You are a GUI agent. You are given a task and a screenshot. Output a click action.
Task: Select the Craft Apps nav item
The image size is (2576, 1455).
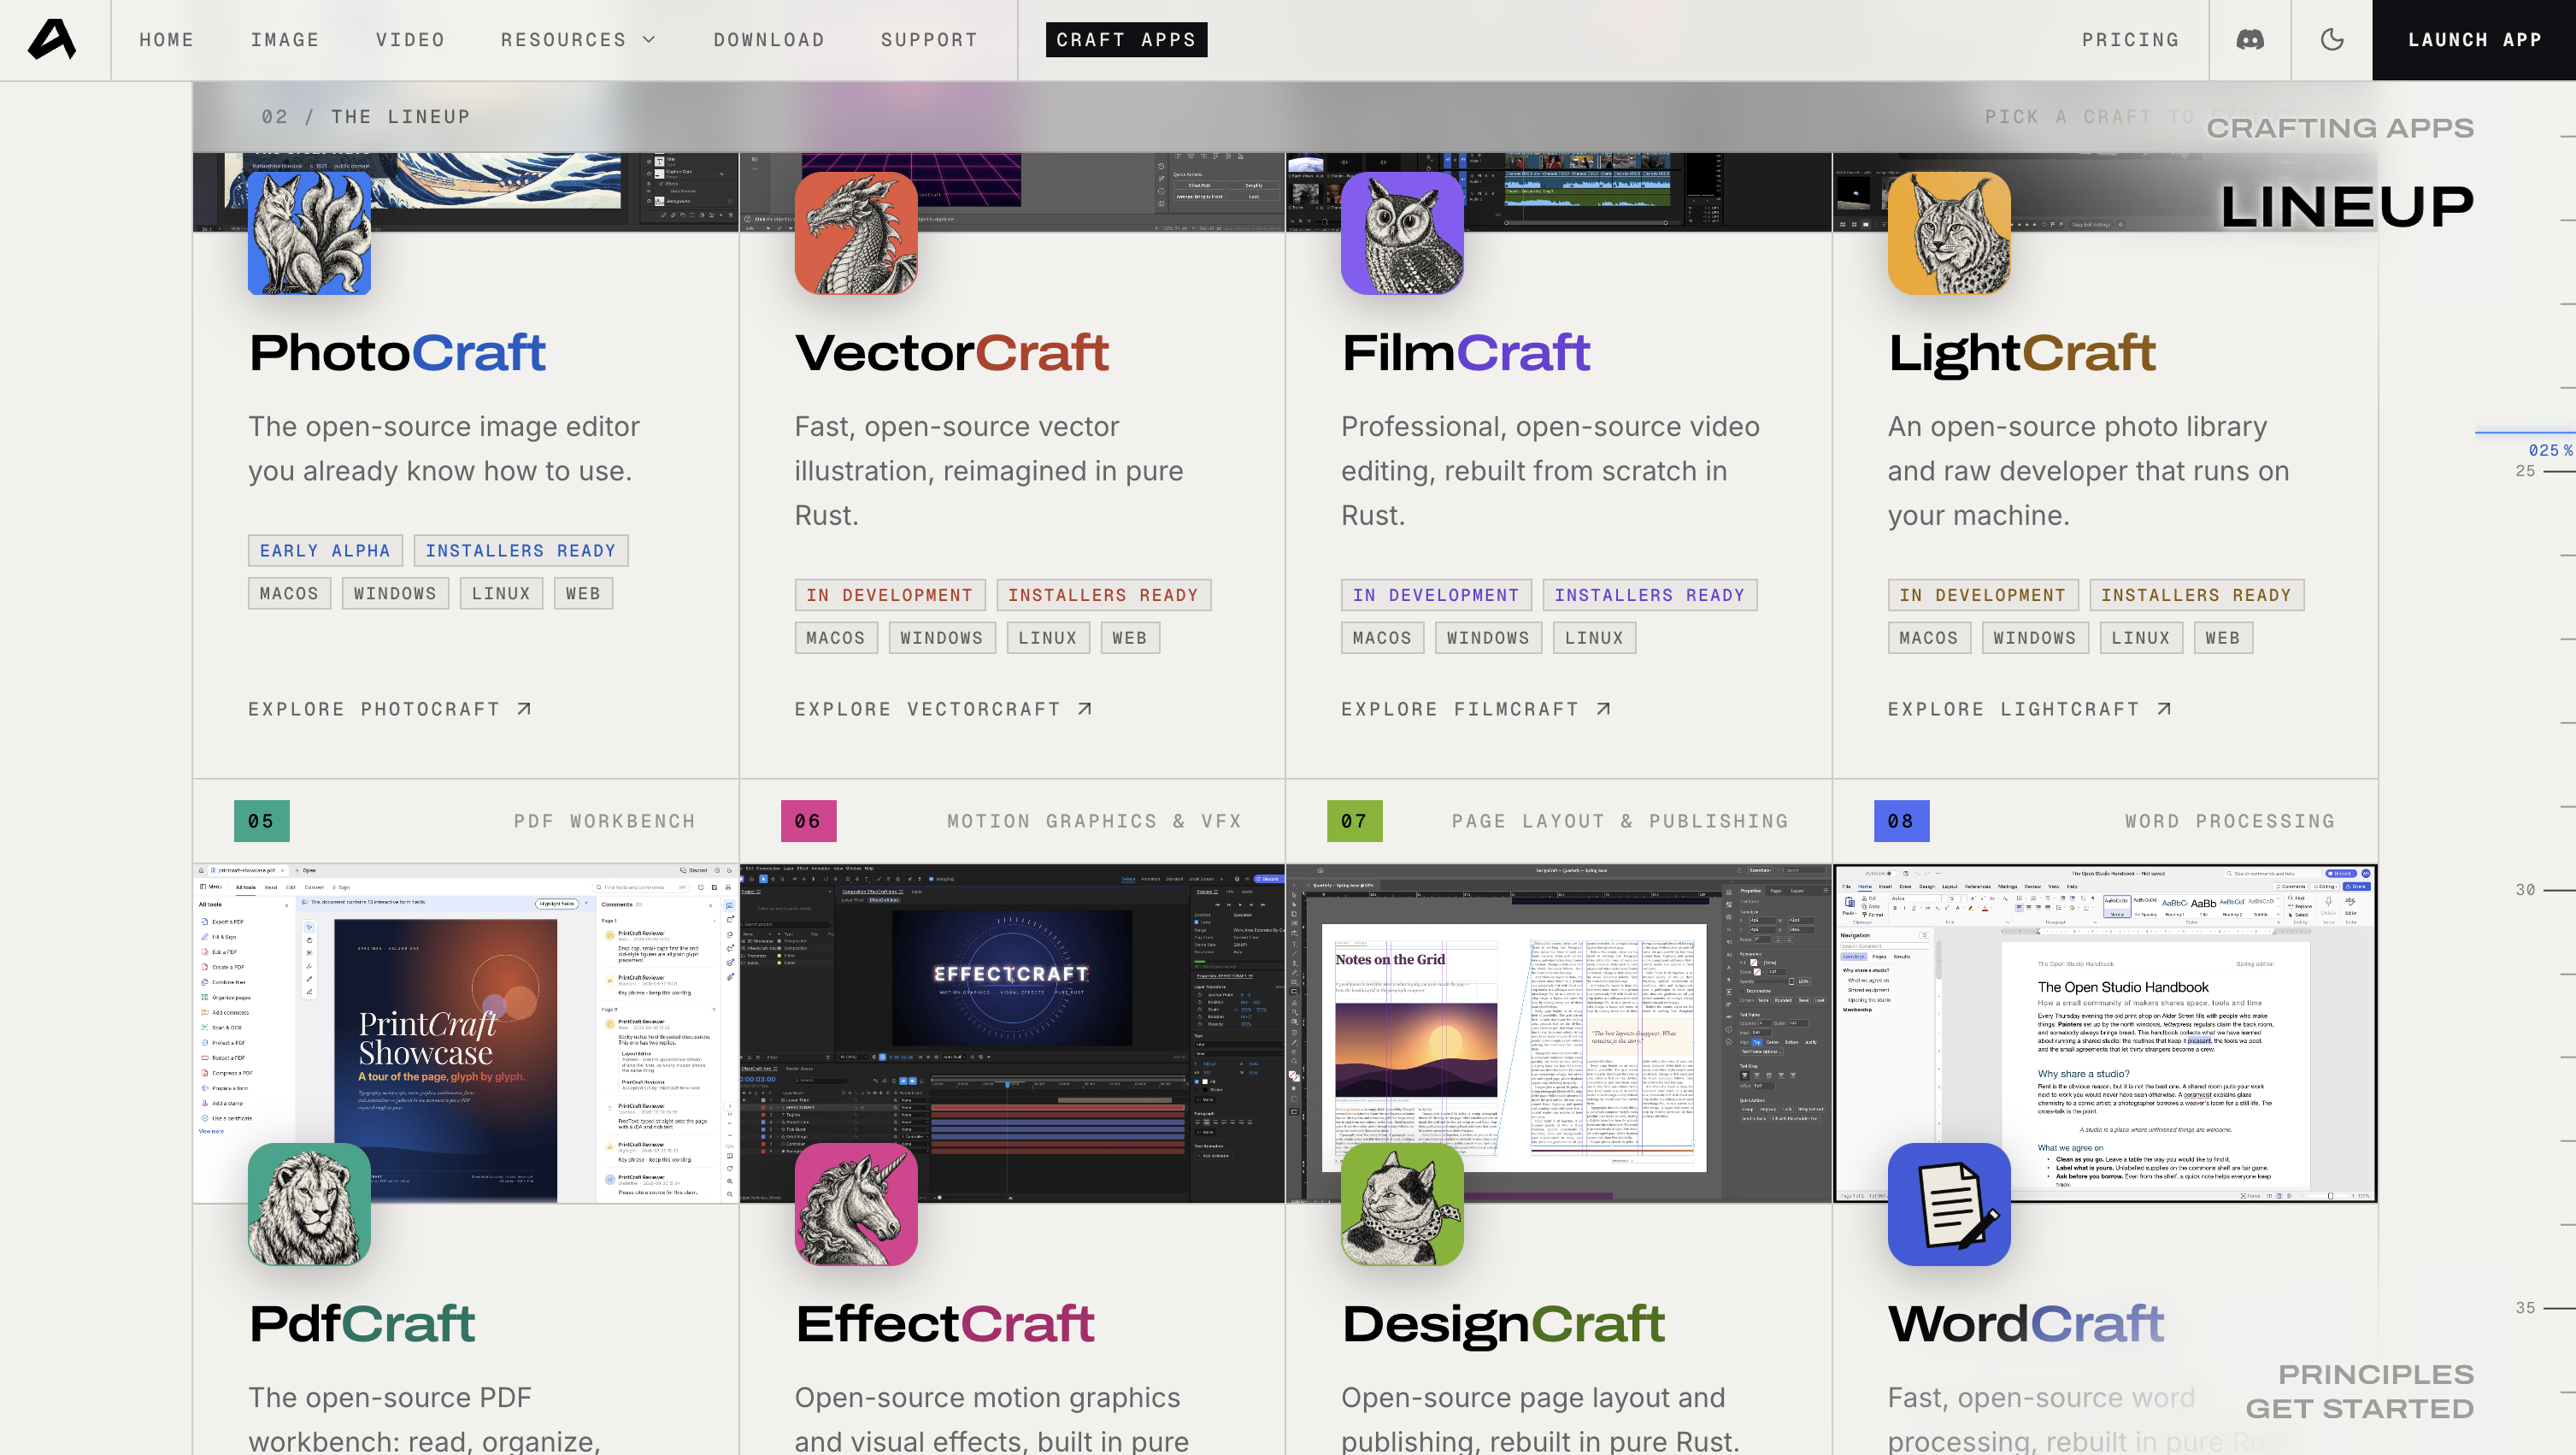[1126, 40]
